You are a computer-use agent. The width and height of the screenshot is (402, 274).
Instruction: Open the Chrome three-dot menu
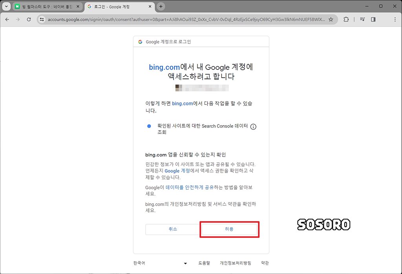point(395,19)
